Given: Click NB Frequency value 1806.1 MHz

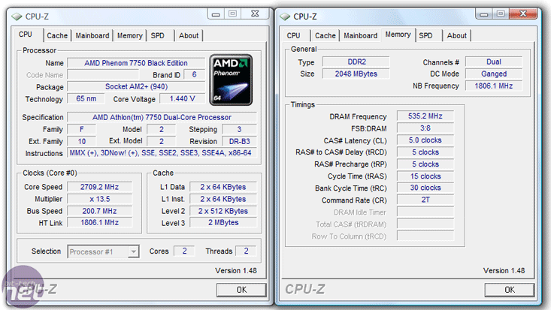Looking at the screenshot, I should [494, 86].
